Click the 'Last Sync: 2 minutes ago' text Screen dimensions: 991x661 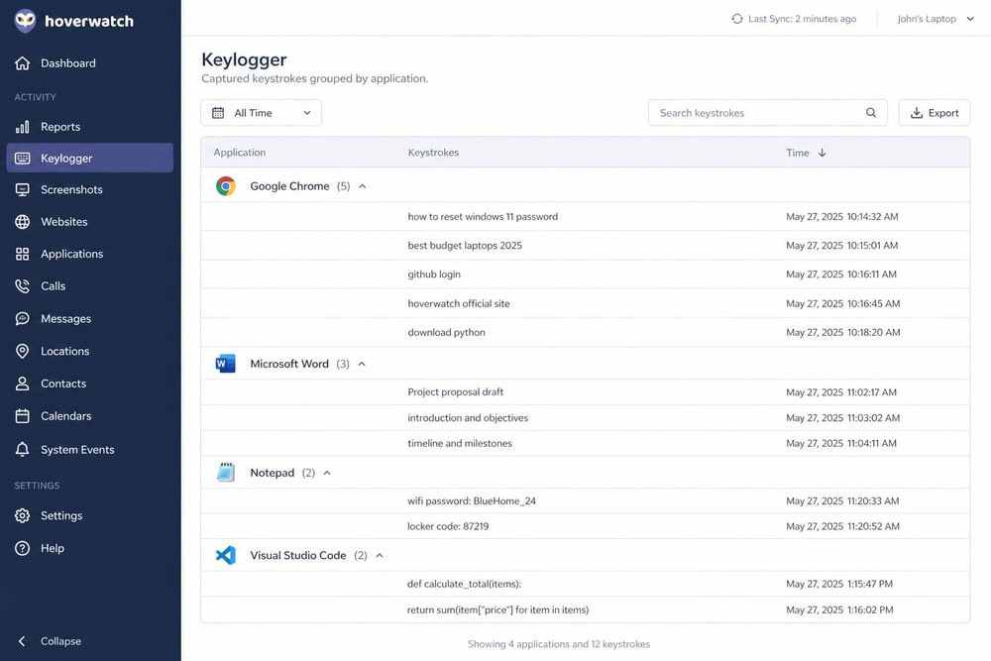point(802,19)
